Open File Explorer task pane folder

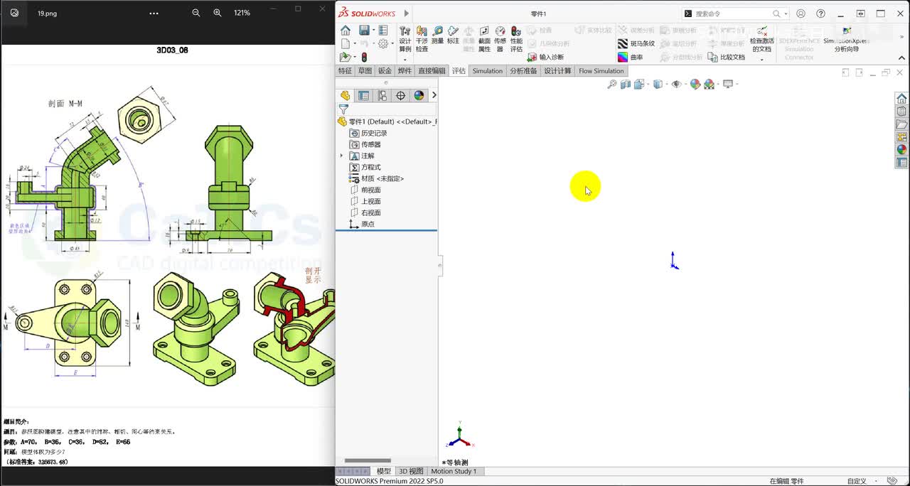901,124
